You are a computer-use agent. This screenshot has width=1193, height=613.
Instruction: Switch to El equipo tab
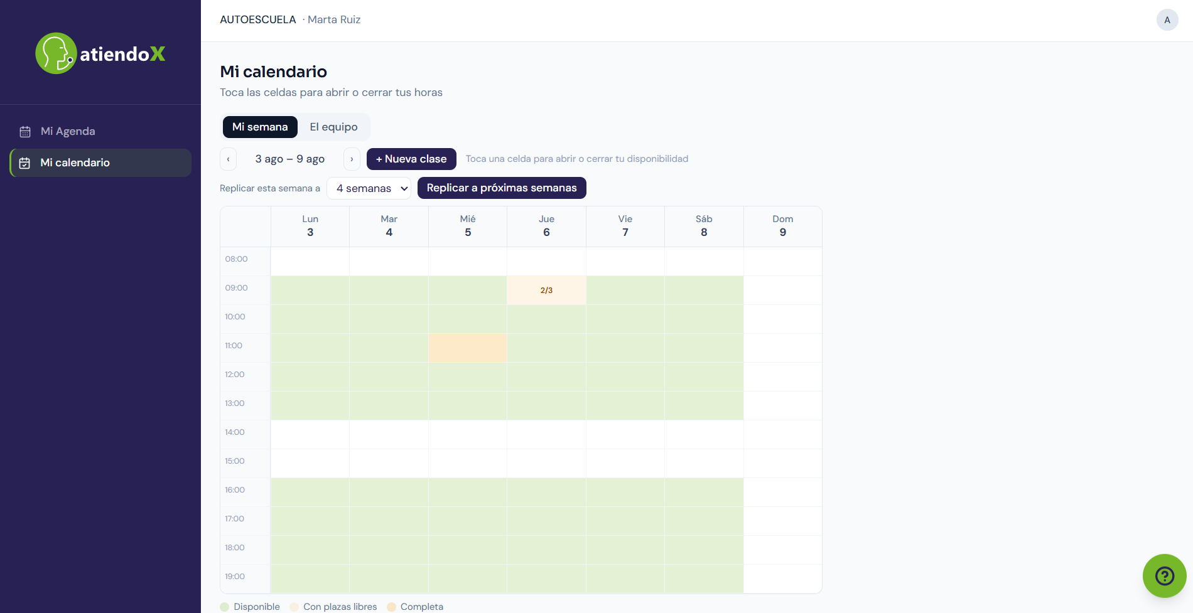pos(333,127)
